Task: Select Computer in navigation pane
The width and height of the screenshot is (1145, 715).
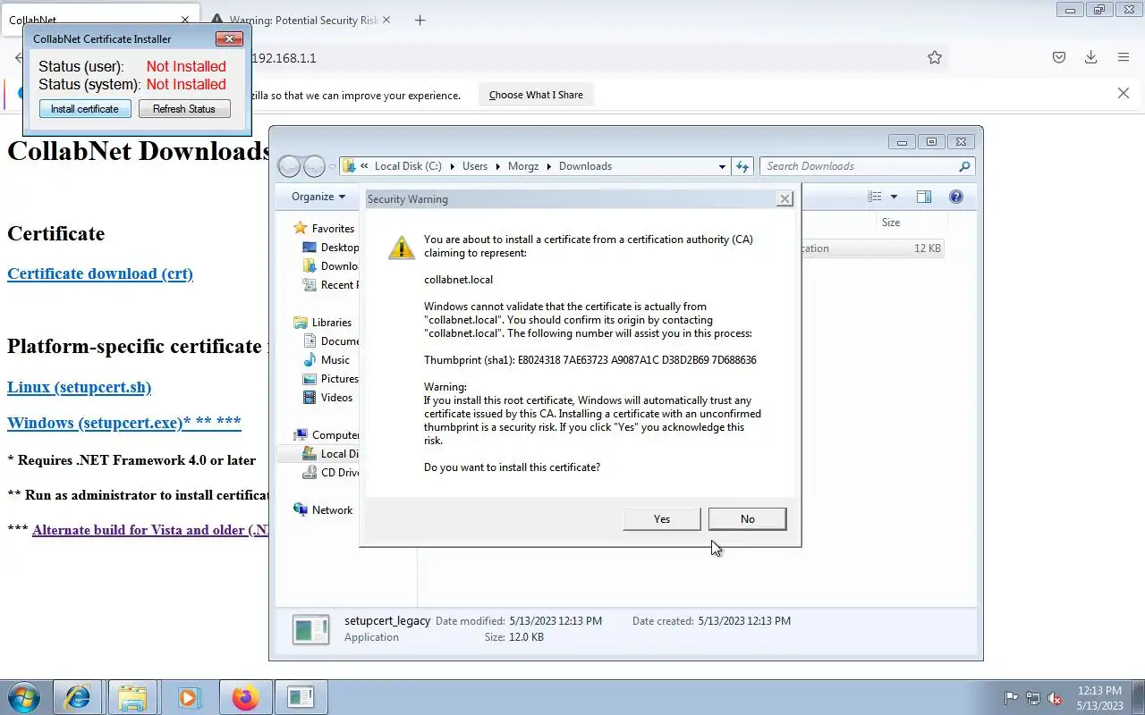Action: pos(335,435)
